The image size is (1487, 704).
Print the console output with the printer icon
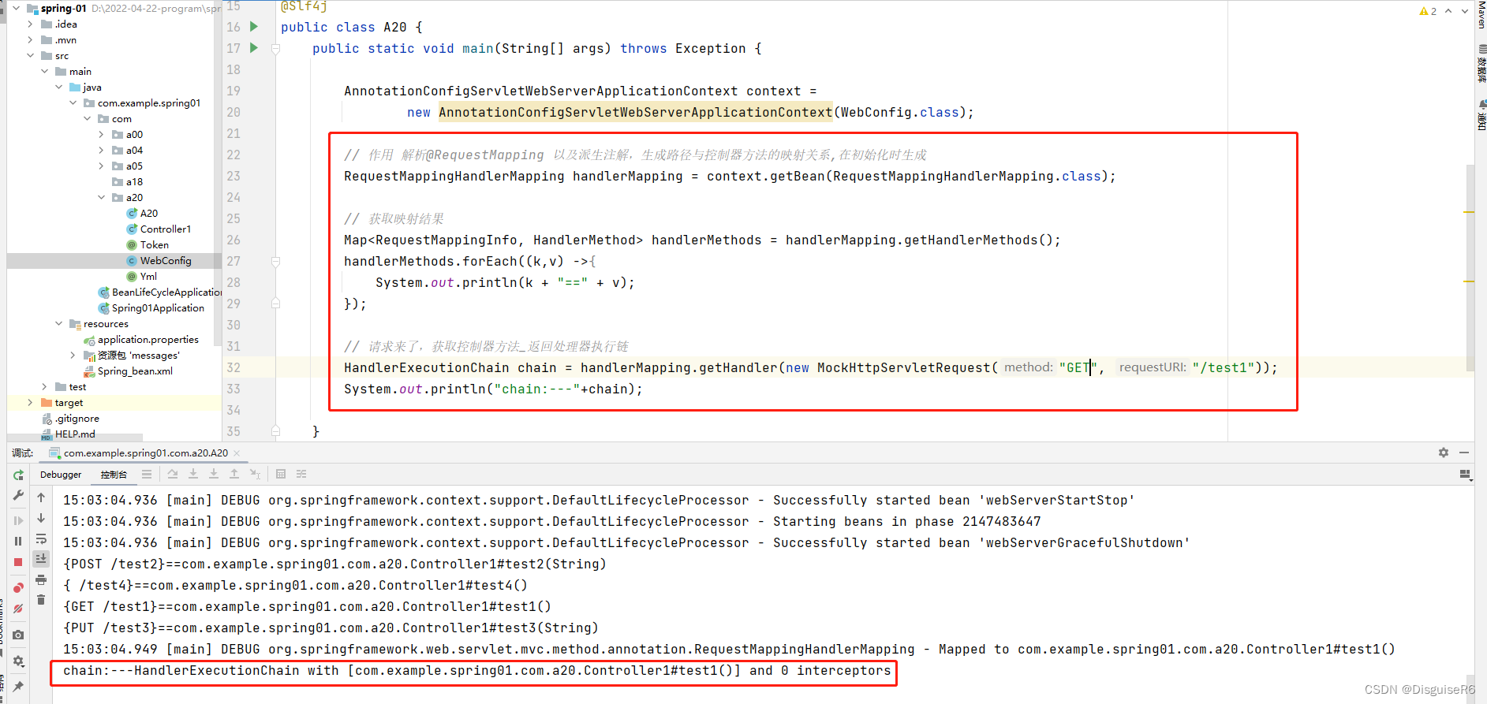tap(41, 579)
